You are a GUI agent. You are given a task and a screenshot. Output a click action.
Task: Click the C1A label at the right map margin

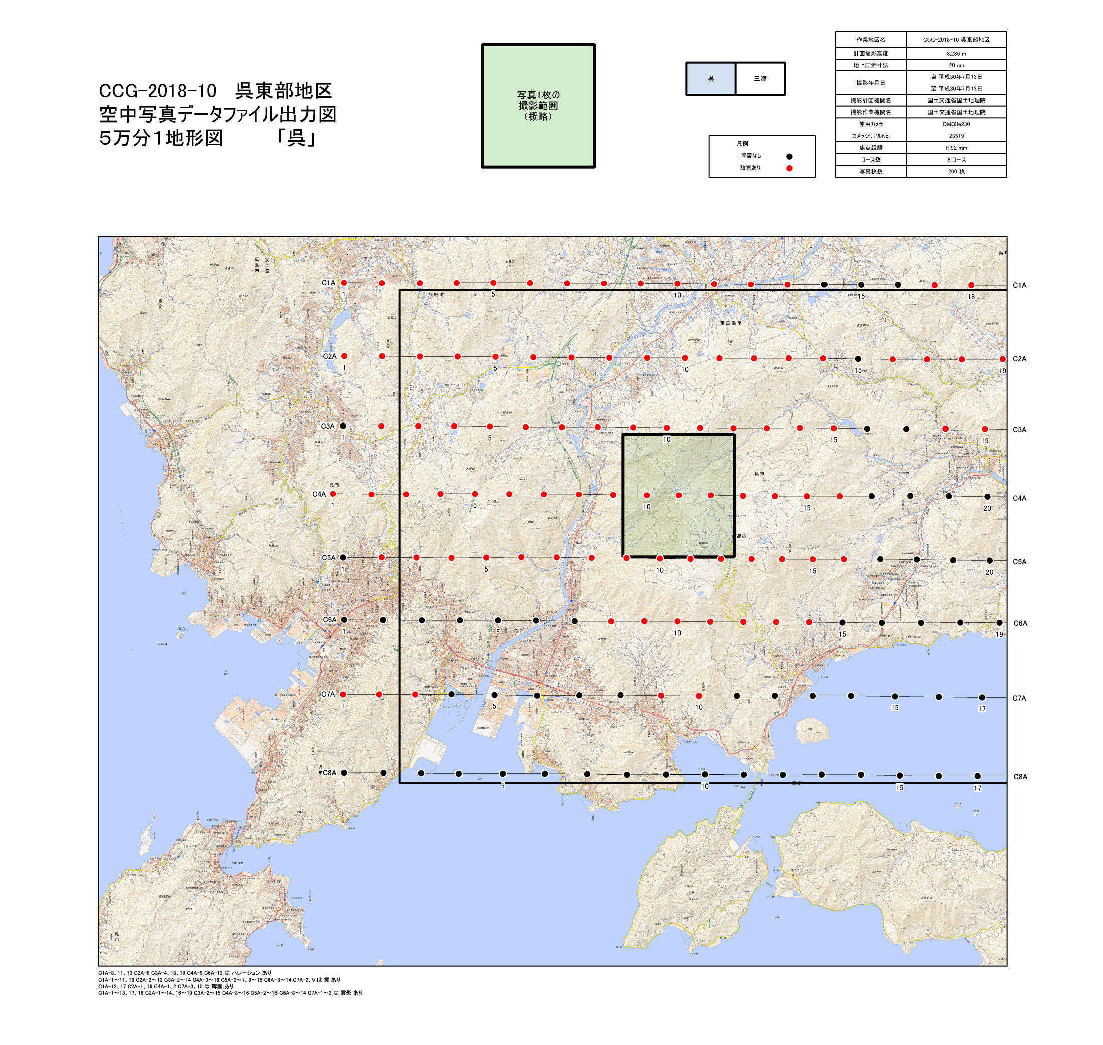1019,285
